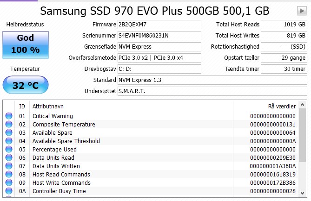311x201 pixels.
Task: Select the Controller Busy Time attribute name
Action: 59,191
